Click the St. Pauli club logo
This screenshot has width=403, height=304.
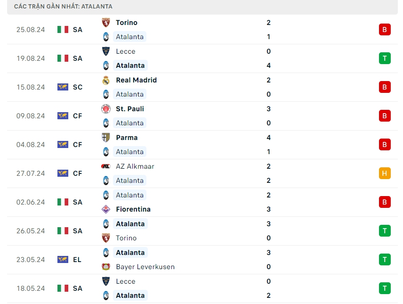(x=106, y=109)
